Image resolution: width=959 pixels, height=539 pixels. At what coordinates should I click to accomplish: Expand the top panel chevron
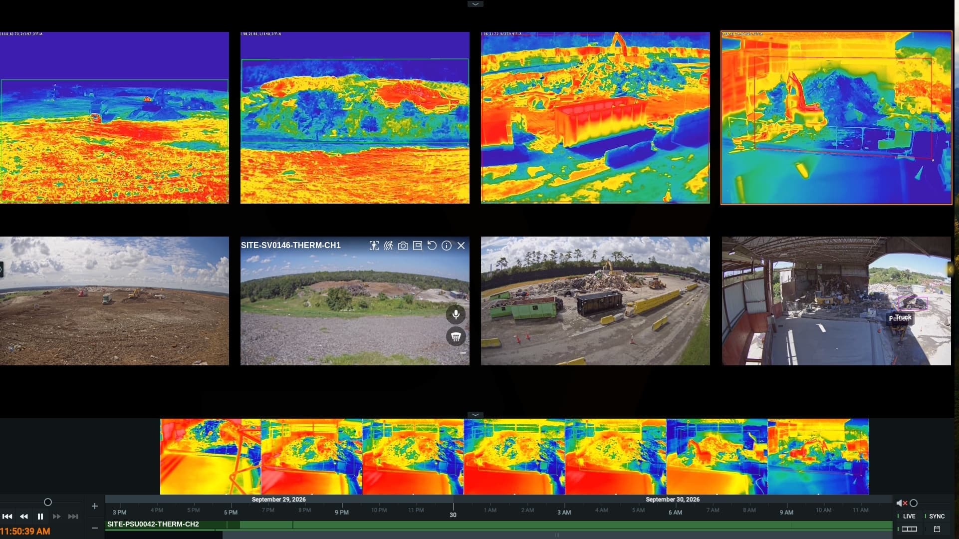[476, 4]
